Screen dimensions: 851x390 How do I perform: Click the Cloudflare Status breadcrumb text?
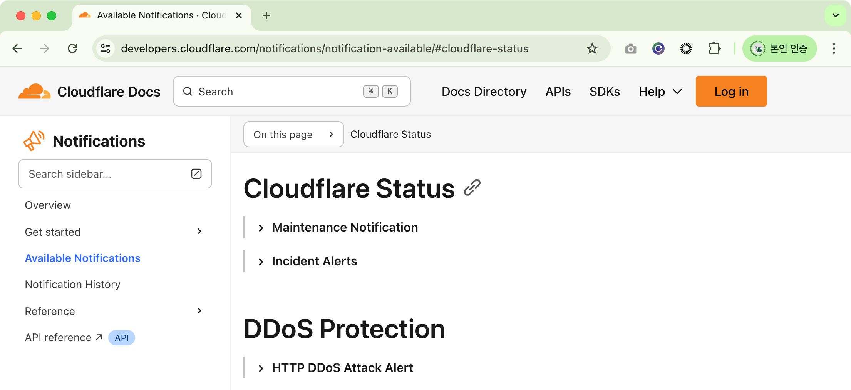pos(390,134)
